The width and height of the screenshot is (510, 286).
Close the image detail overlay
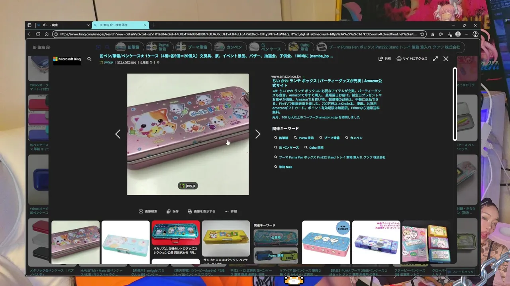pos(446,59)
